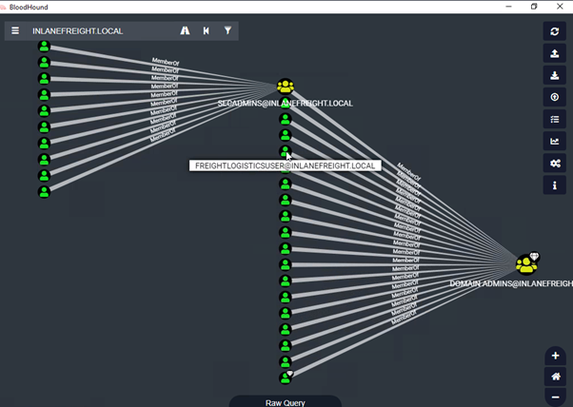Select the DOMAIN ADMINS group node
Screen dimensions: 573x407
pyautogui.click(x=525, y=264)
